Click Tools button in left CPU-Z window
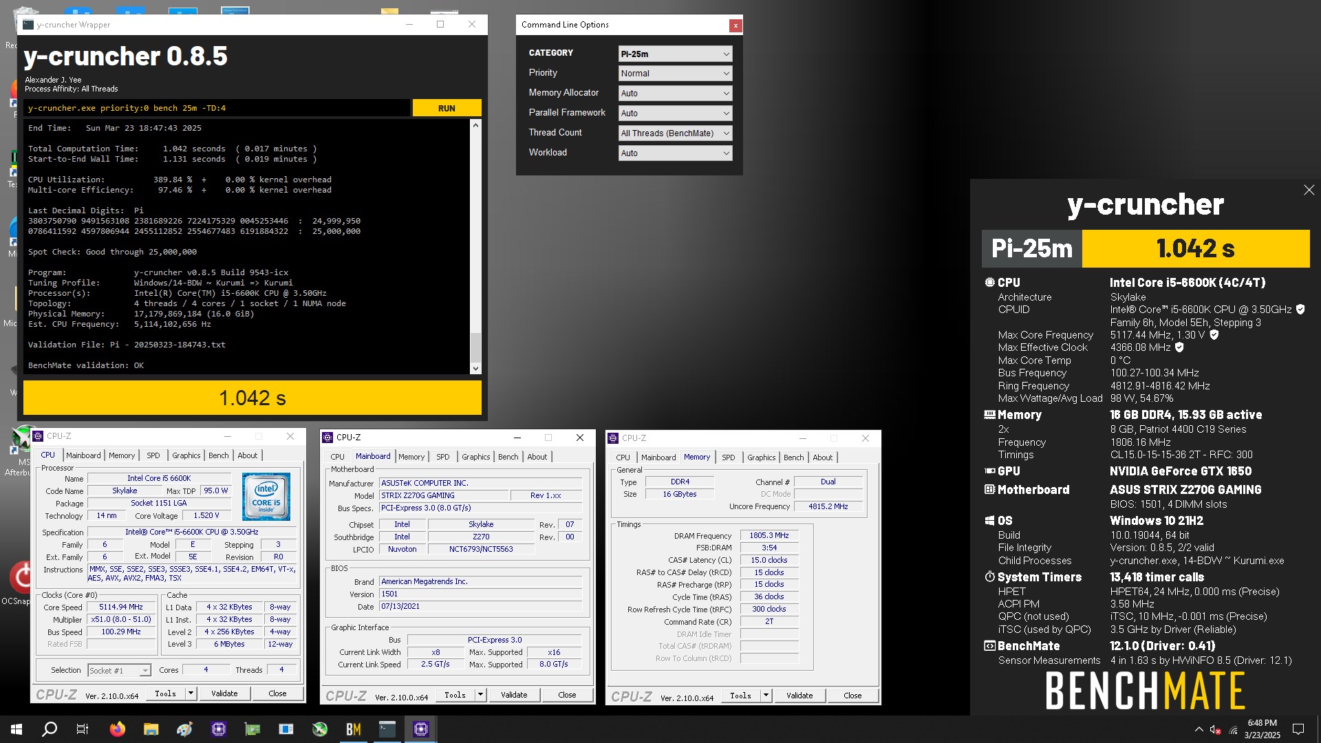The height and width of the screenshot is (743, 1321). click(x=165, y=693)
